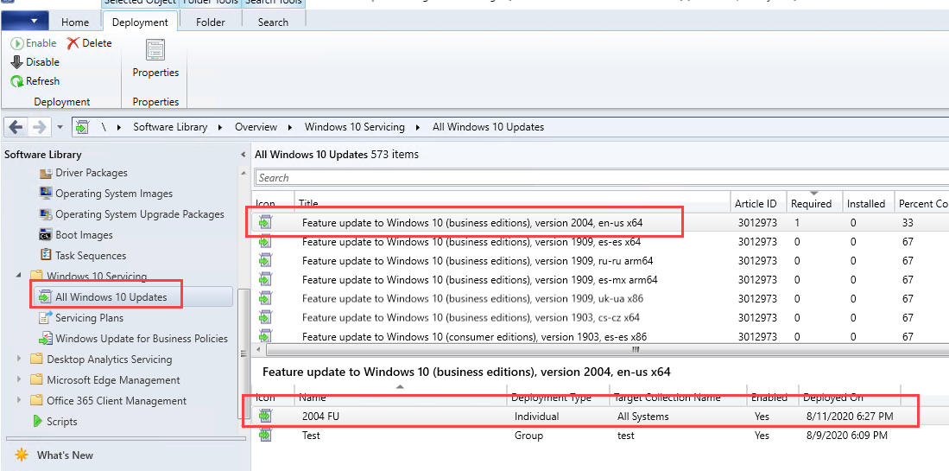
Task: Sort deployments by Name column
Action: coord(400,398)
